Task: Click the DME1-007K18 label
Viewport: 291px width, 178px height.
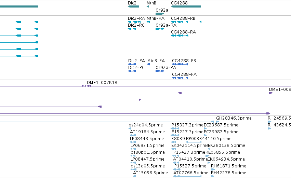Action: (x=102, y=83)
